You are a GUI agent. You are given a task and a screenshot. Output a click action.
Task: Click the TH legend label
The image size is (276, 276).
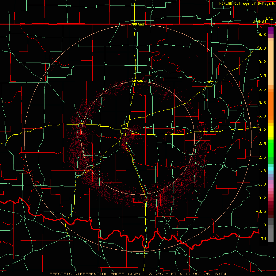coord(263,239)
